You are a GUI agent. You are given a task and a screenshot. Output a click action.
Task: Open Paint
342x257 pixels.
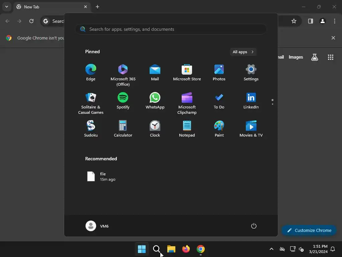coord(219,129)
